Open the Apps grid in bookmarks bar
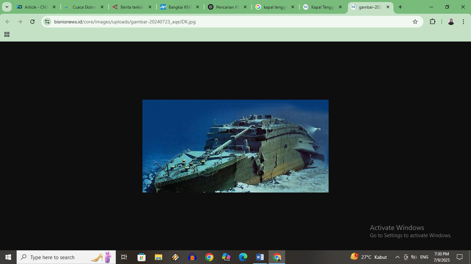 (7, 34)
